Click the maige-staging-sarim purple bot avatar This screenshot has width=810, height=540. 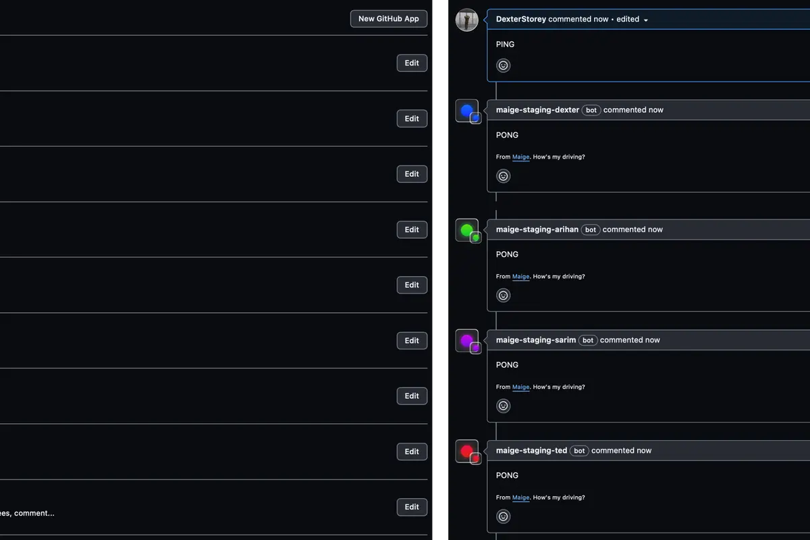coord(467,341)
